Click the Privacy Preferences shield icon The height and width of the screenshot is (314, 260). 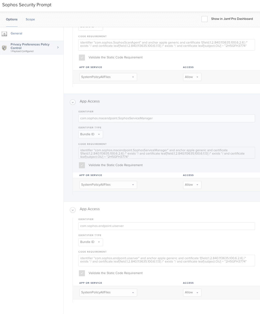[4, 48]
